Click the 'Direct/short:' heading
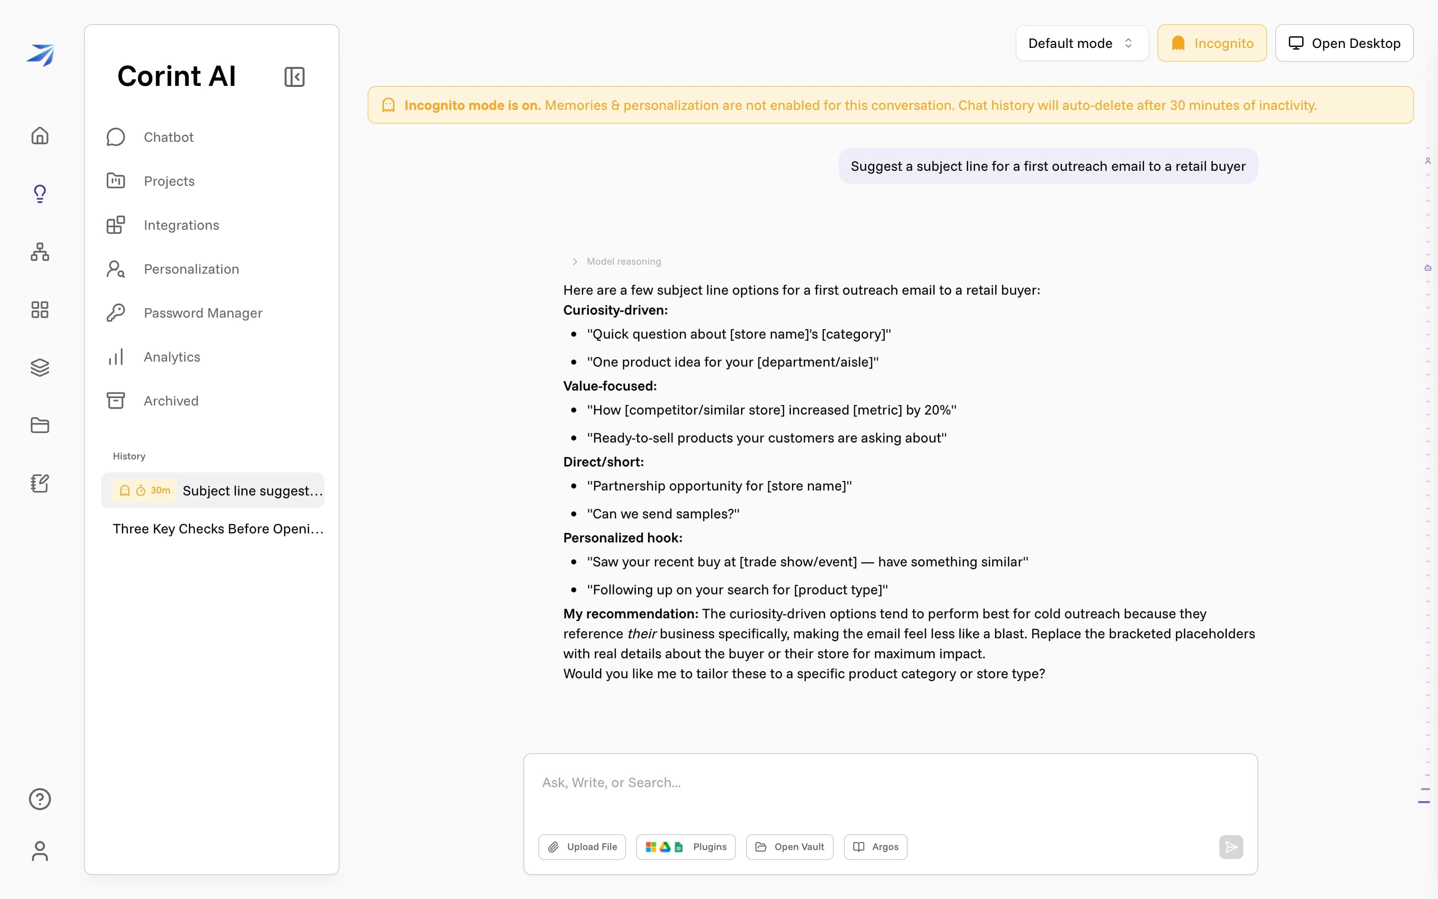The height and width of the screenshot is (899, 1438). tap(603, 462)
